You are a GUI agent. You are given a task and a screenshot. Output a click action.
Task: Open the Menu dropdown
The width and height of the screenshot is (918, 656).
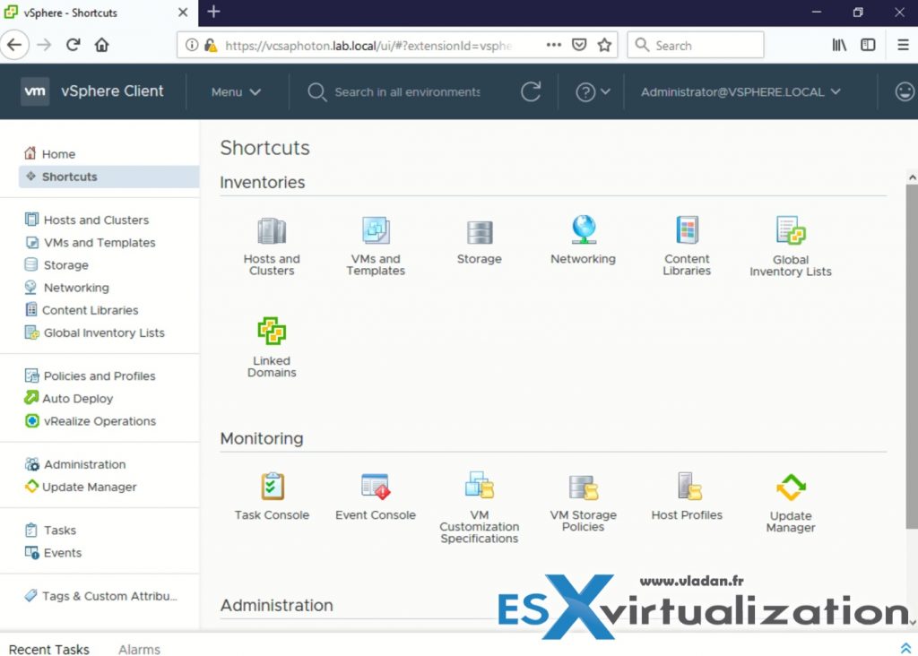[235, 91]
